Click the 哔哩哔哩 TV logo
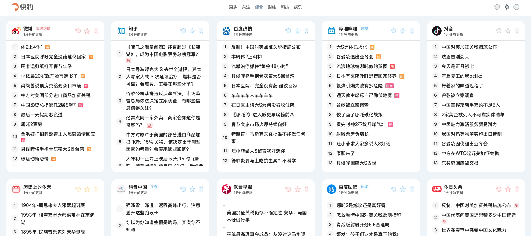Viewport: 531px width, 236px height. [x=331, y=31]
